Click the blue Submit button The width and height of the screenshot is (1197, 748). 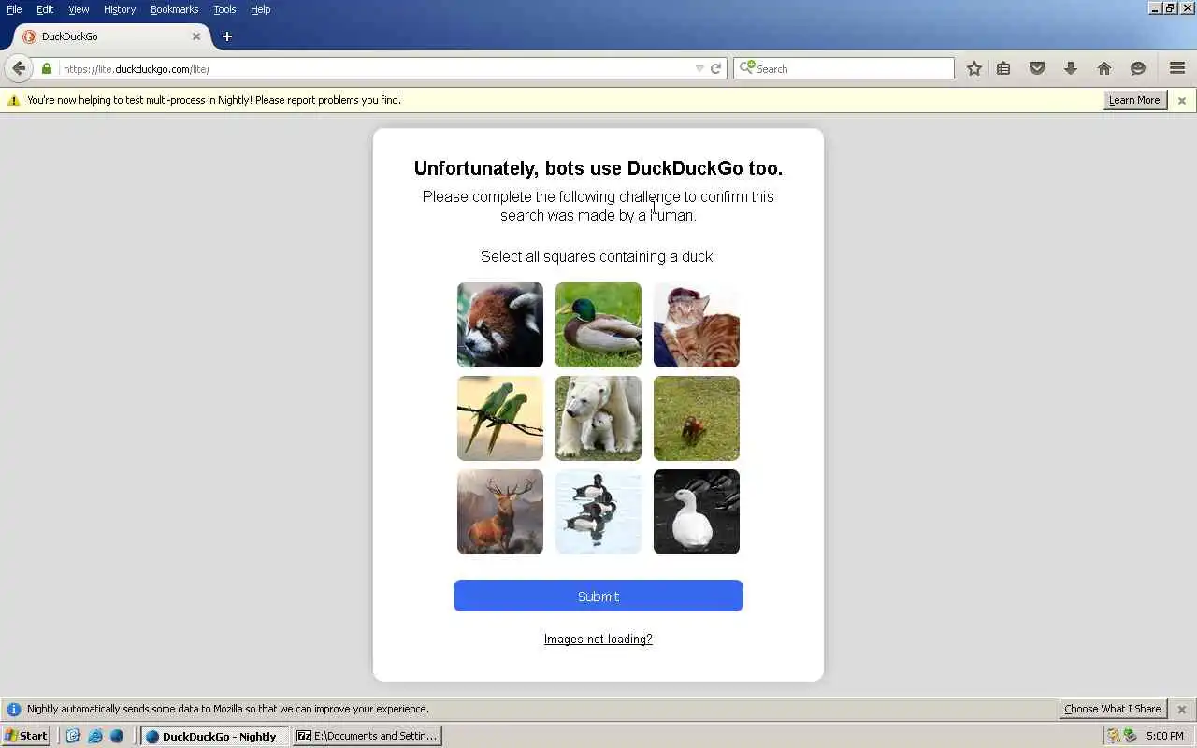coord(598,596)
